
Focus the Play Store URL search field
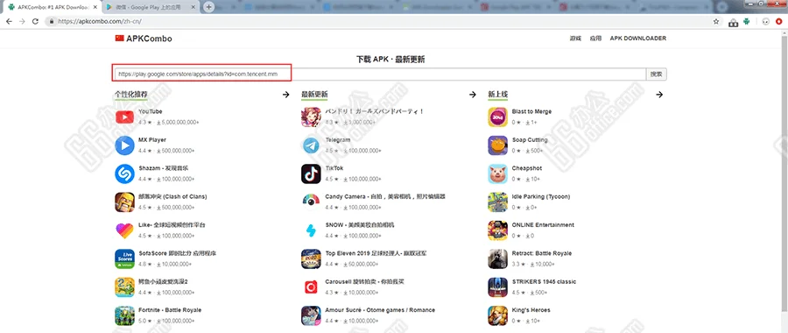click(x=379, y=74)
